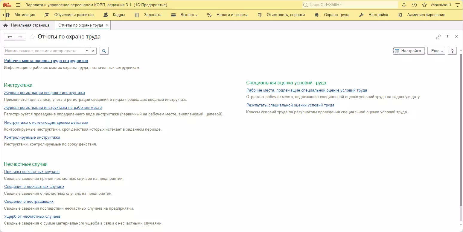Open the Сведения о несчастных случаях report
The width and height of the screenshot is (463, 232).
point(34,186)
